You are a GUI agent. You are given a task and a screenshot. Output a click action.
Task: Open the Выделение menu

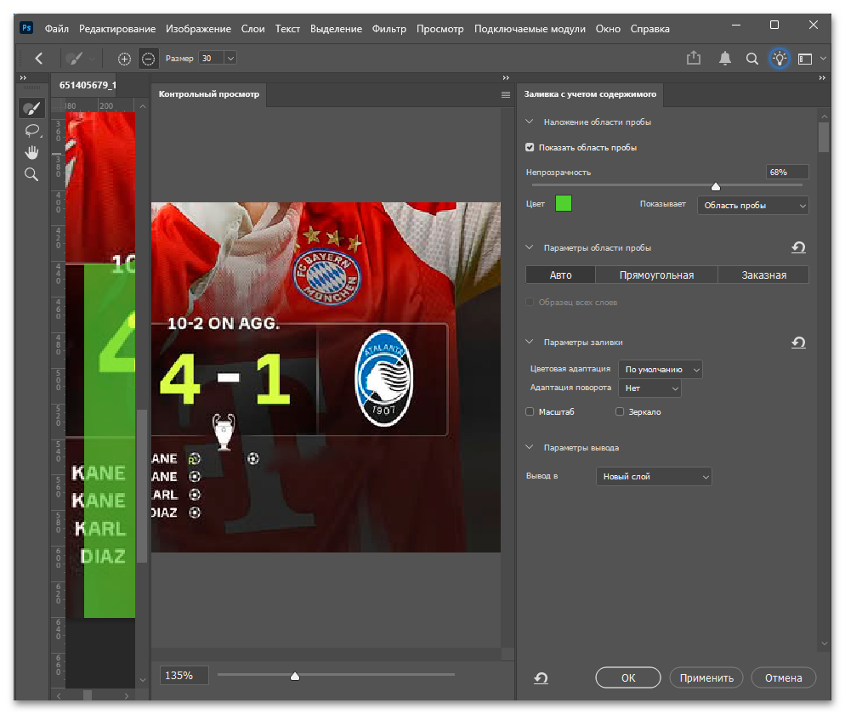point(336,29)
